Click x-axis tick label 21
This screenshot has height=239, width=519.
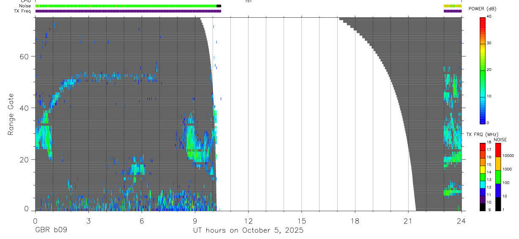pos(408,220)
